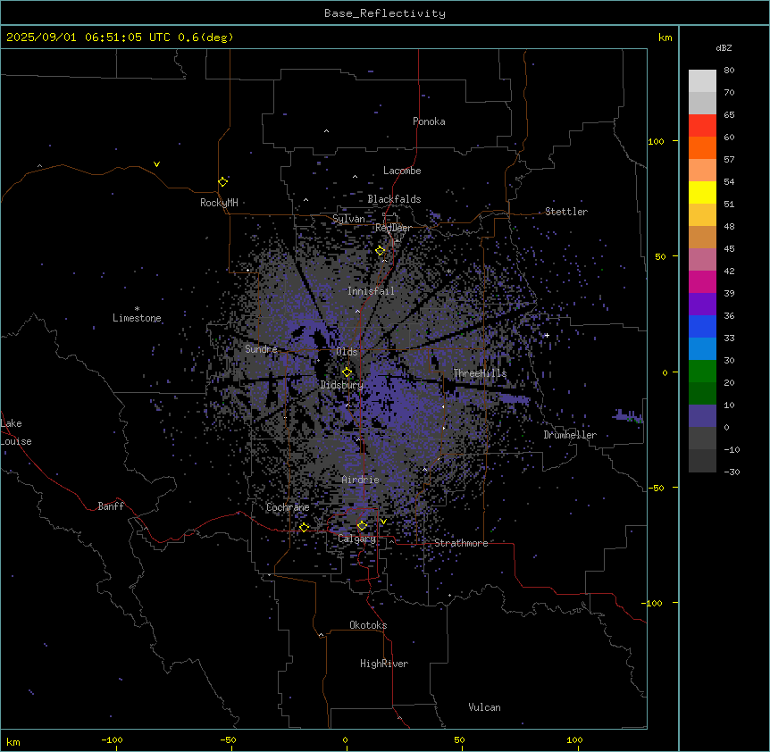This screenshot has height=752, width=770.
Task: Select the red 60-65 dBZ legend swatch
Action: pos(702,126)
